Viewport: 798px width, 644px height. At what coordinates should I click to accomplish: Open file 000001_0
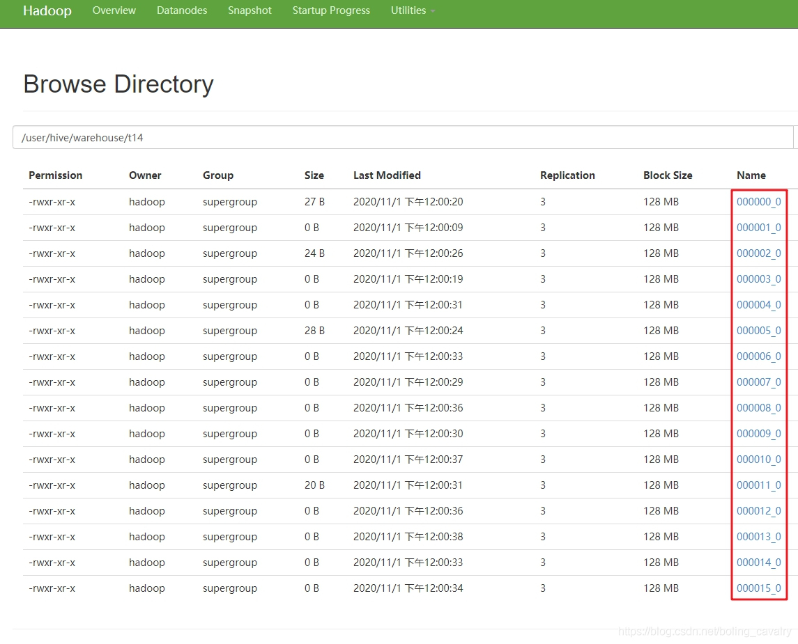click(x=758, y=228)
